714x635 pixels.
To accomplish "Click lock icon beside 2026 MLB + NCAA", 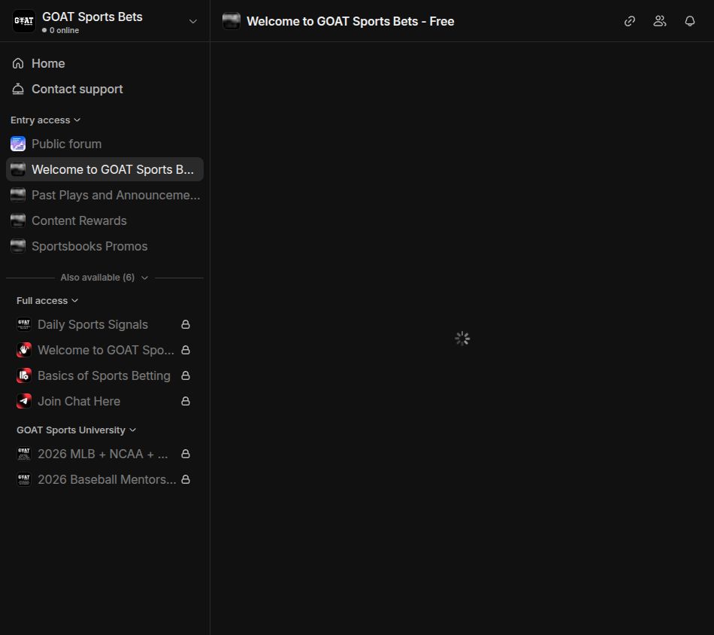I will pyautogui.click(x=186, y=454).
